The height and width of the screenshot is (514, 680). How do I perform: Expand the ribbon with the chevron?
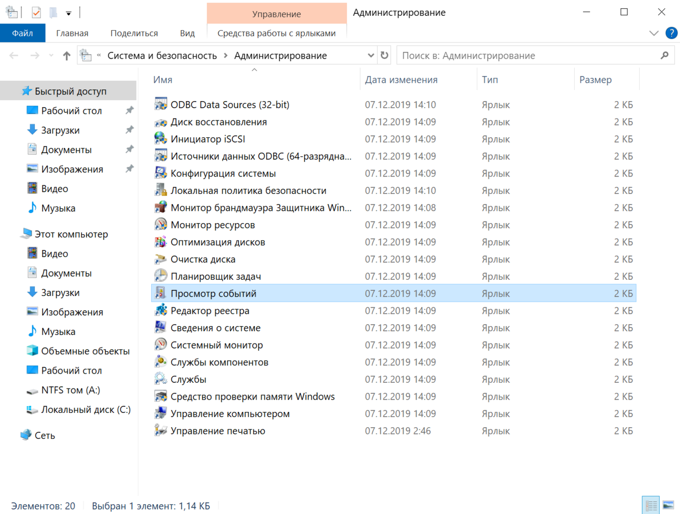[x=653, y=33]
